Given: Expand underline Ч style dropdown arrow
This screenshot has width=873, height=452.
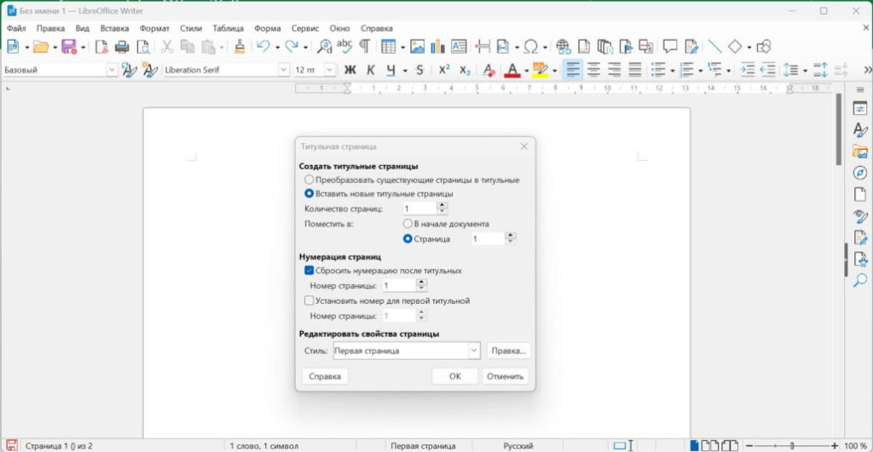Looking at the screenshot, I should click(x=405, y=71).
